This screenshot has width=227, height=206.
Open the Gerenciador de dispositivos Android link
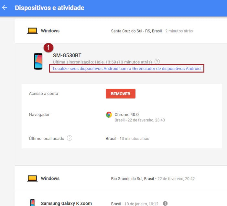tap(127, 68)
